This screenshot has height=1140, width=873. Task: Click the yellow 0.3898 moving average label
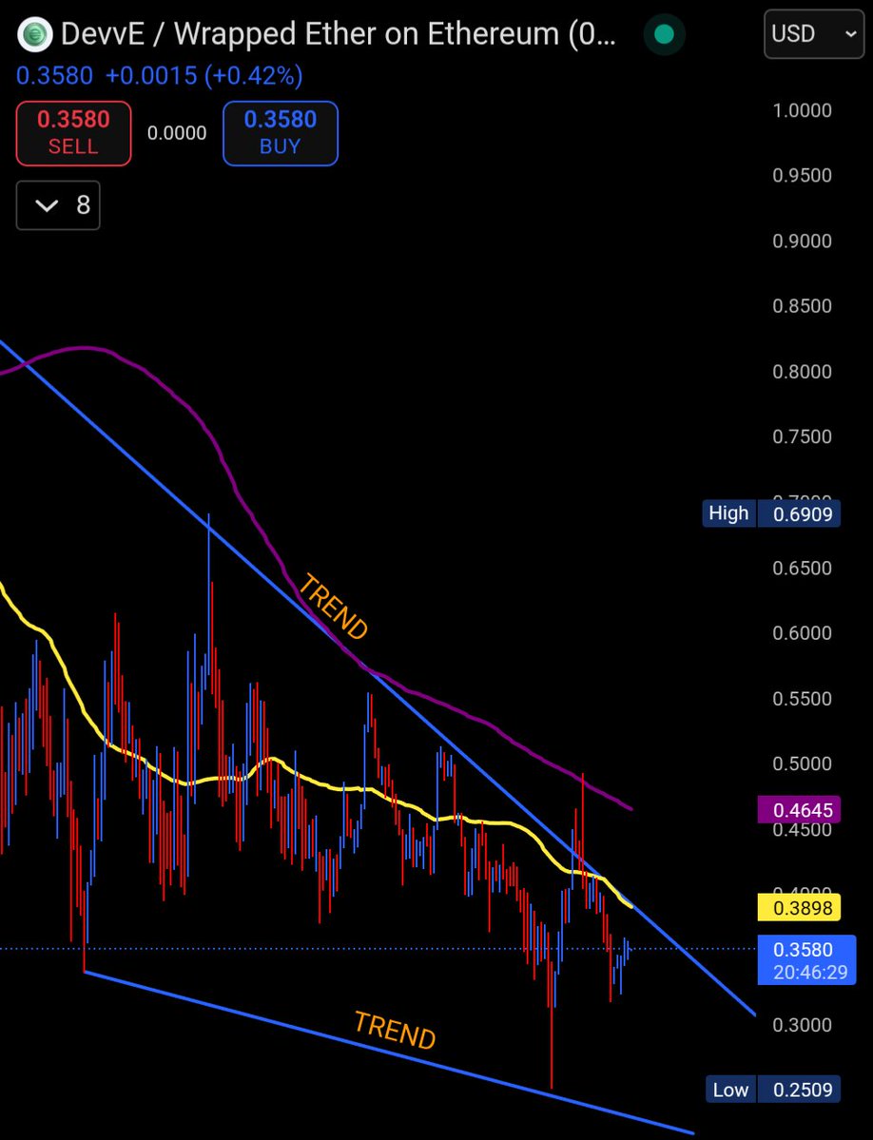coord(799,907)
